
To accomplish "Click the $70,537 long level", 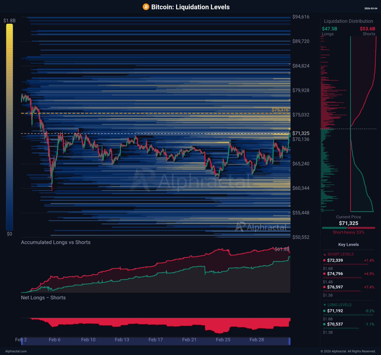I will 335,324.
